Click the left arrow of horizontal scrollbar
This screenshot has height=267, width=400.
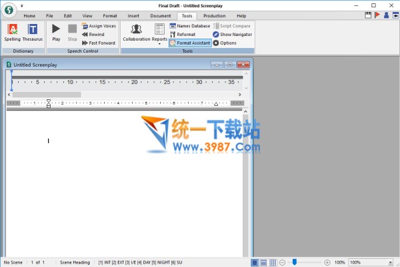[9, 95]
